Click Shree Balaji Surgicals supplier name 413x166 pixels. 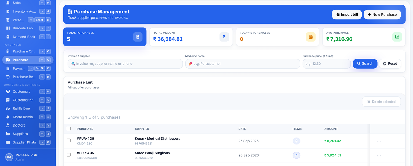click(152, 153)
